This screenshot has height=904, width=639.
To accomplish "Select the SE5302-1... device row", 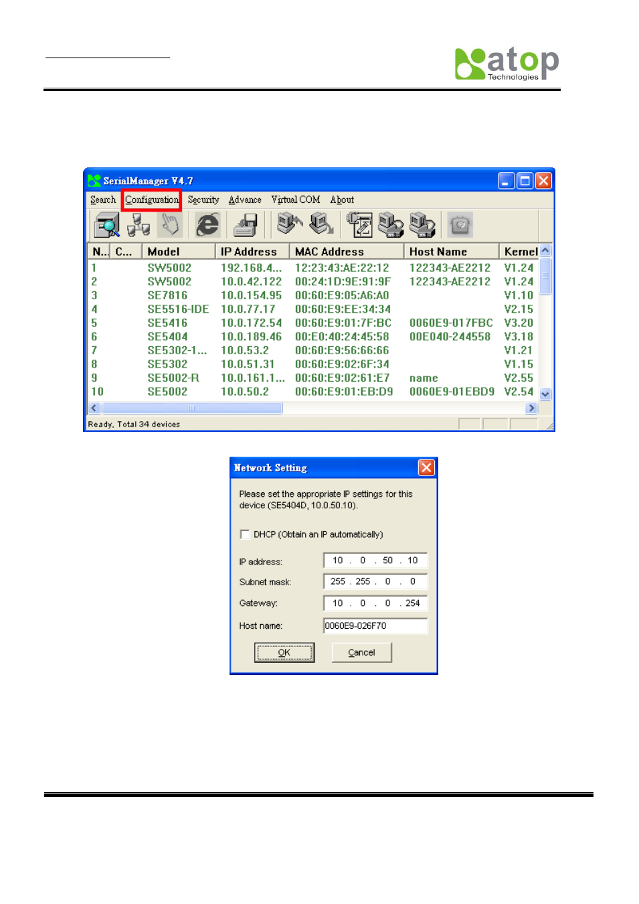I will point(313,350).
